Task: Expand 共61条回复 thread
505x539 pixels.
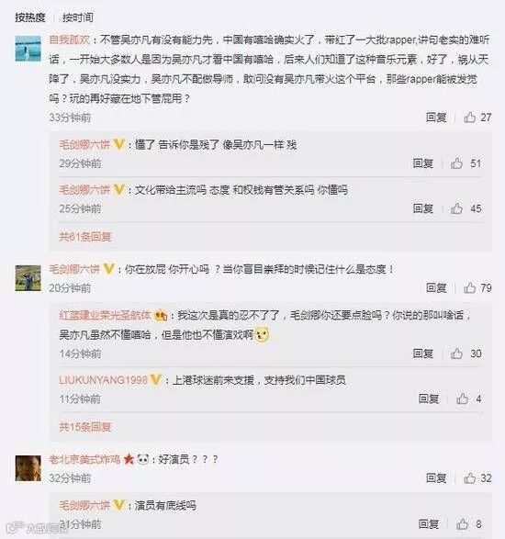Action: tap(85, 237)
